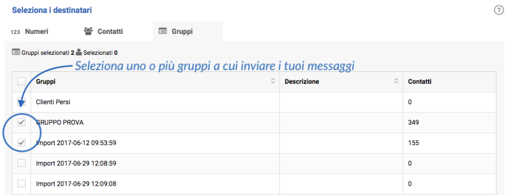Click the Gruppi selezionati 2 counter text
This screenshot has width=514, height=195.
click(48, 52)
